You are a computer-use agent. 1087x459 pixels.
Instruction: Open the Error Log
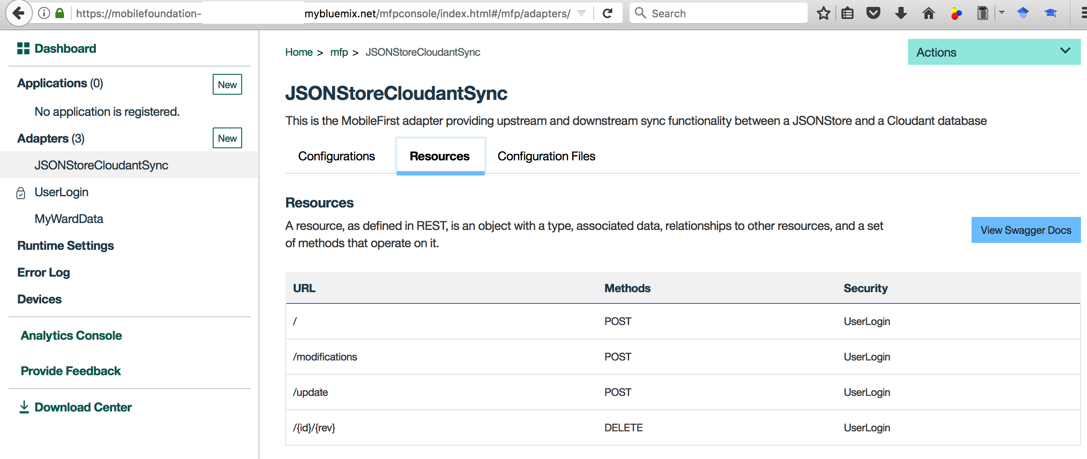coord(43,272)
